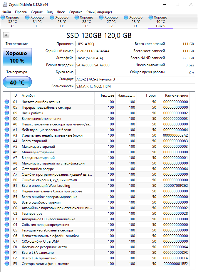Screen dimensions: 198x272
Task: Click the SSD 120GB 120,0 GB disk title
Action: click(x=99, y=35)
